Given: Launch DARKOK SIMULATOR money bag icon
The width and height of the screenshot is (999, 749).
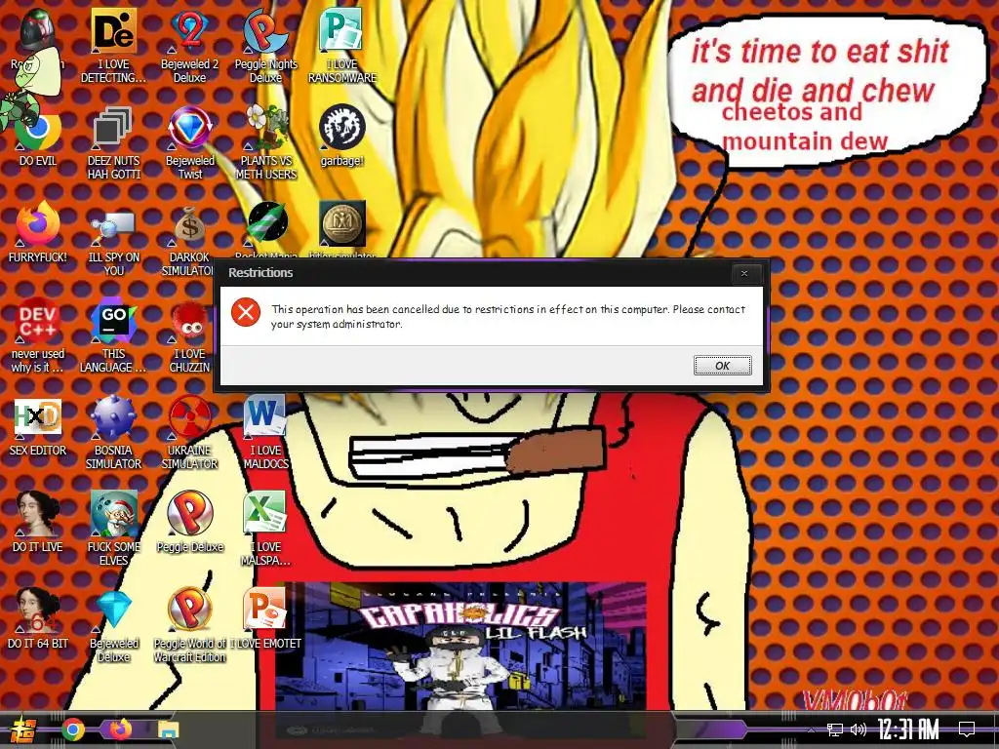Looking at the screenshot, I should (x=189, y=240).
